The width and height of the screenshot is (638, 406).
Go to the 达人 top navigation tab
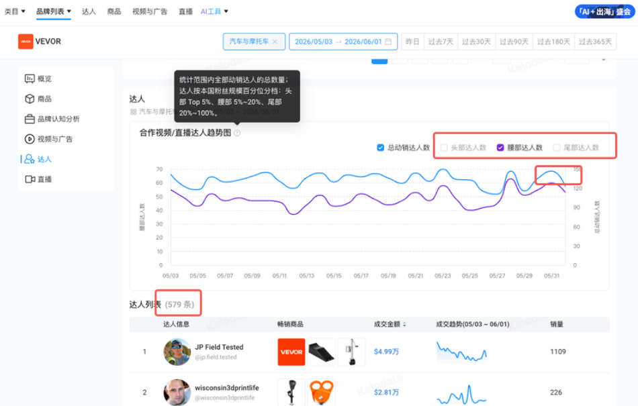[x=89, y=11]
